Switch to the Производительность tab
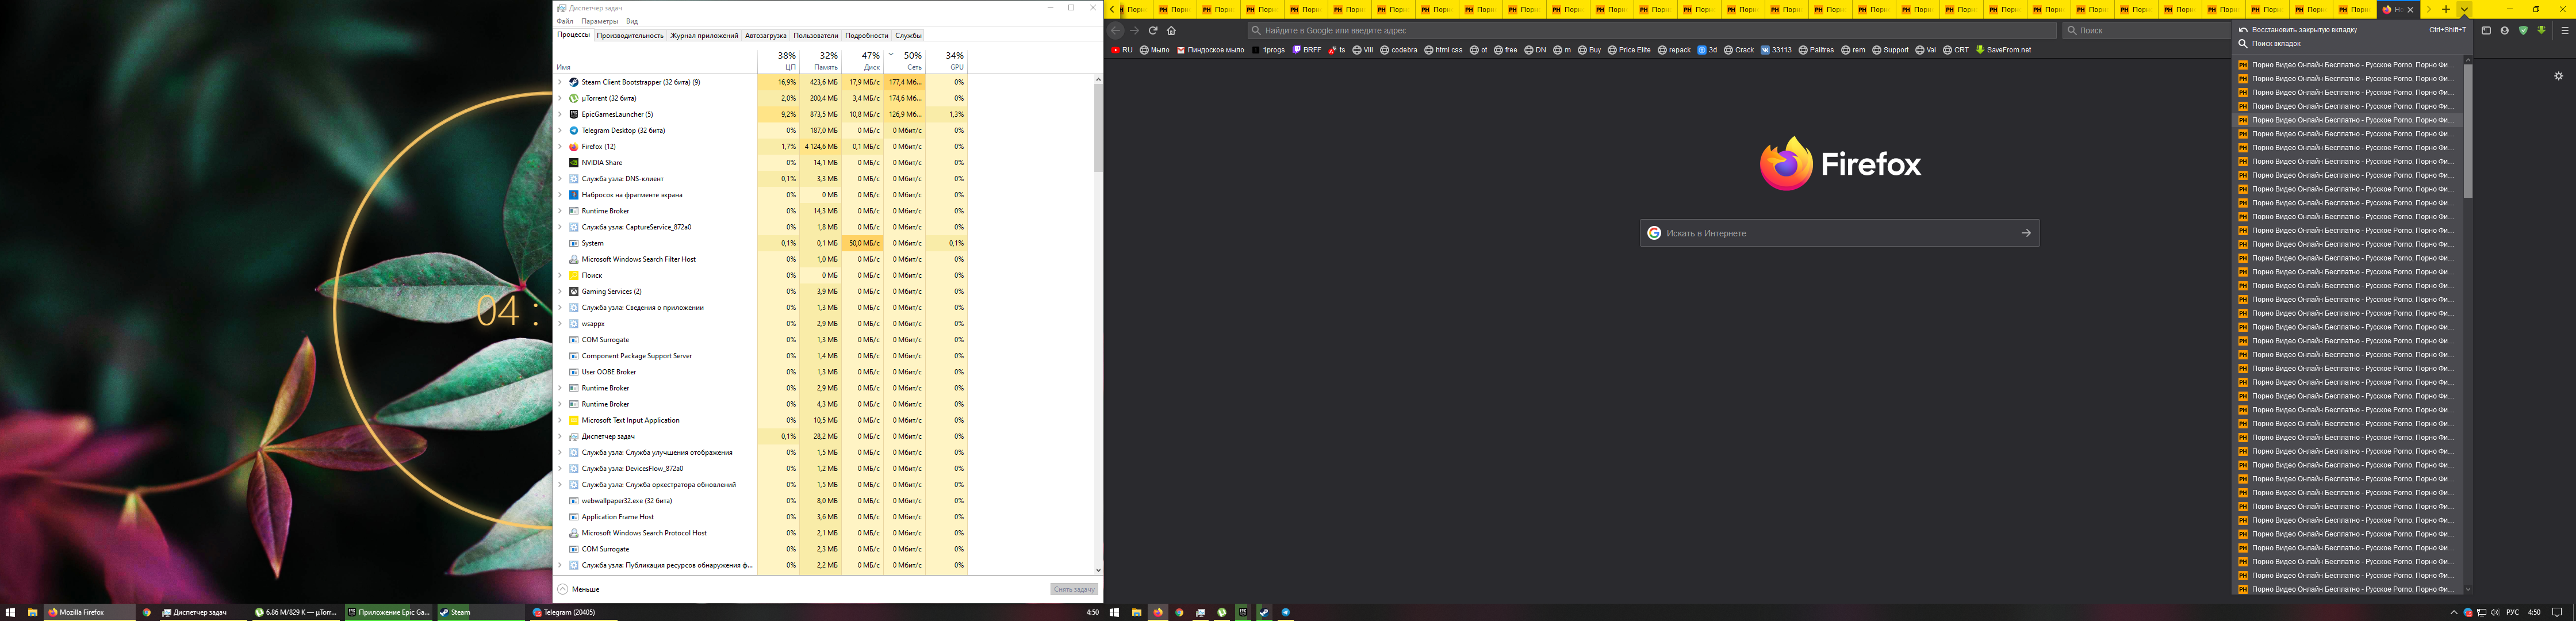The width and height of the screenshot is (2576, 621). click(x=630, y=36)
